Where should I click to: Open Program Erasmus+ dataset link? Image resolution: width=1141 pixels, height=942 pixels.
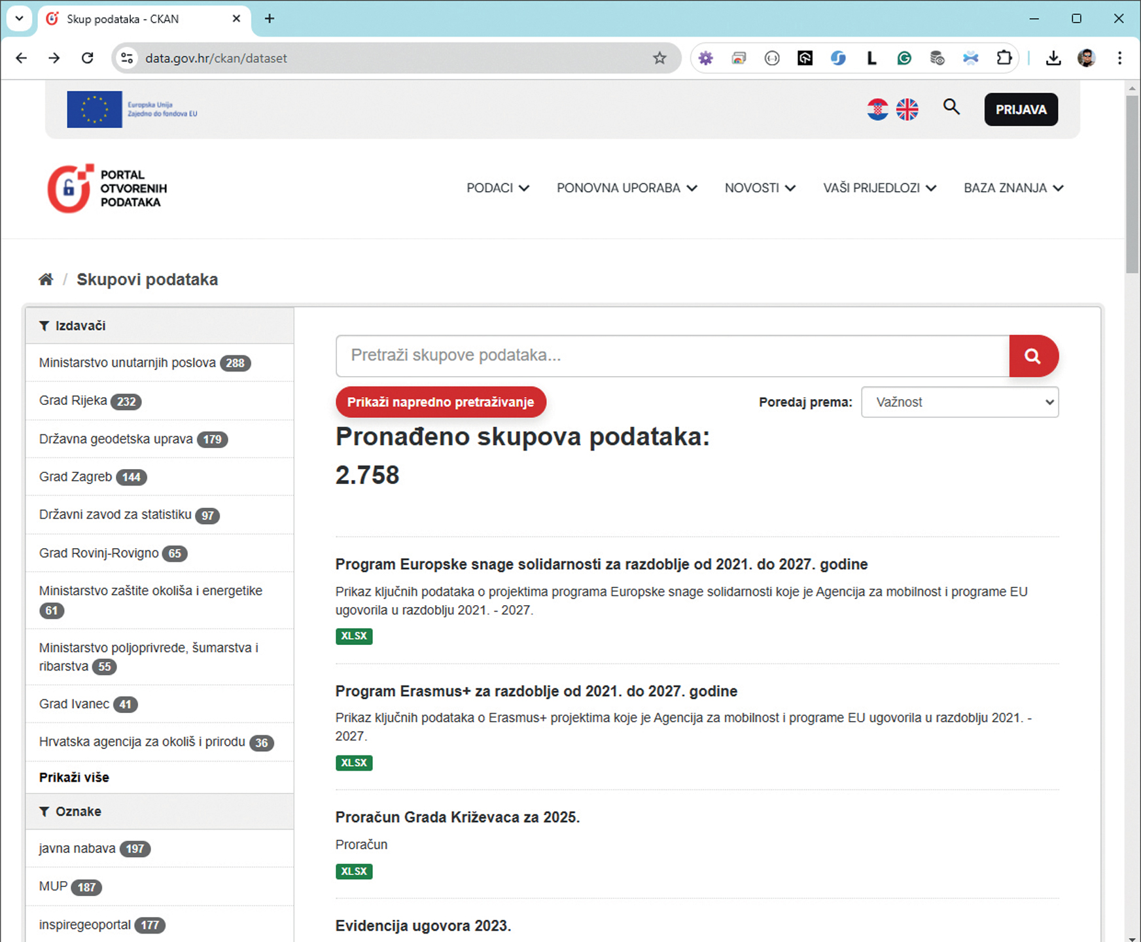click(536, 691)
